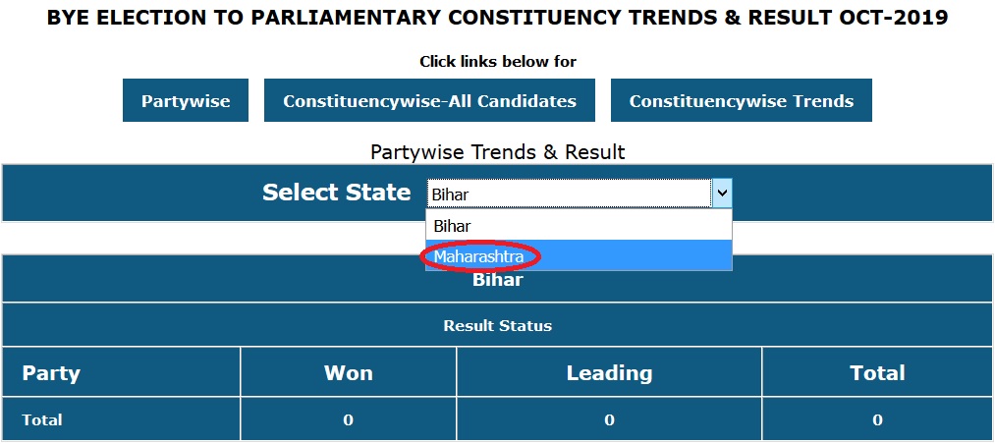
Task: Click the Leading column header
Action: (x=609, y=373)
